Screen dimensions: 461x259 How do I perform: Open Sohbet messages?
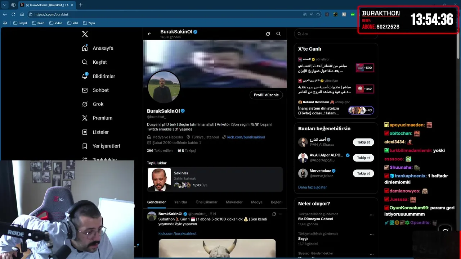pyautogui.click(x=95, y=90)
